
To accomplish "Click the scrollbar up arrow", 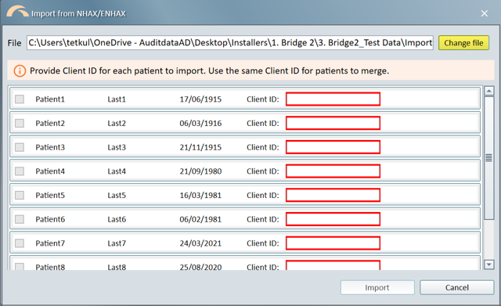I will (488, 91).
